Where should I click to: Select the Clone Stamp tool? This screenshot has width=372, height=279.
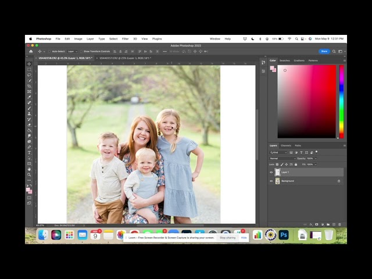(x=29, y=114)
